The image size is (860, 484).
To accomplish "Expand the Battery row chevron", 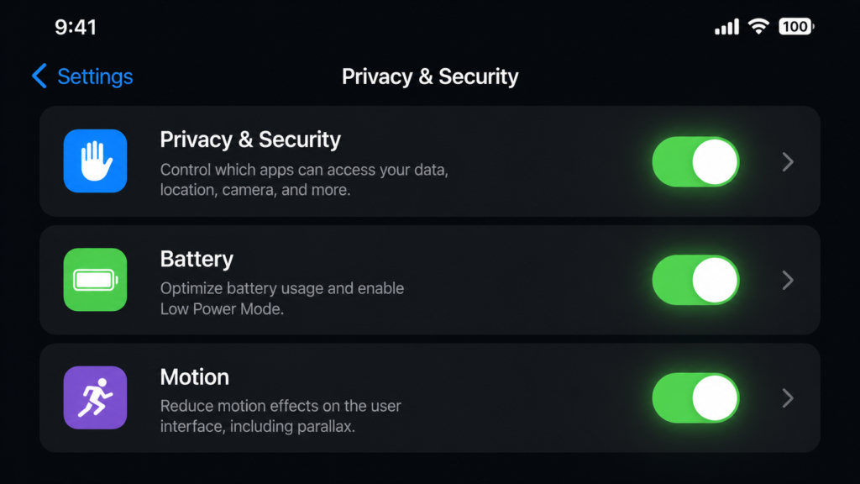I will tap(787, 280).
